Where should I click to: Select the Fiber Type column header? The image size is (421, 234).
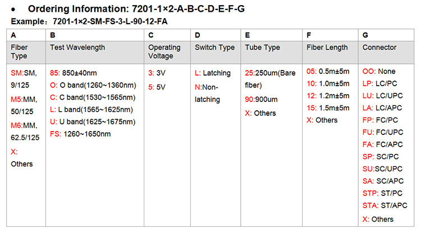[19, 52]
